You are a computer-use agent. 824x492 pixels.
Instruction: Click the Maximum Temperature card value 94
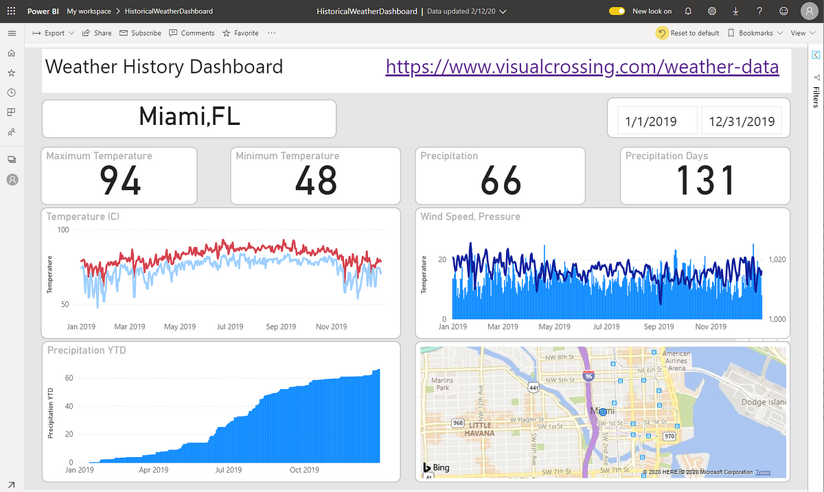[x=120, y=181]
